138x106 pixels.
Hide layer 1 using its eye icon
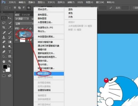coord(16,34)
